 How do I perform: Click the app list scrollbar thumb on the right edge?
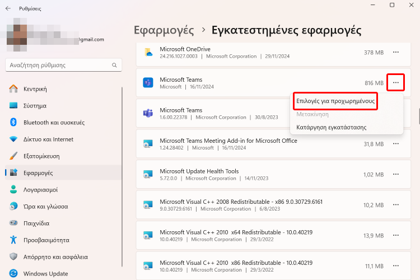[x=419, y=116]
